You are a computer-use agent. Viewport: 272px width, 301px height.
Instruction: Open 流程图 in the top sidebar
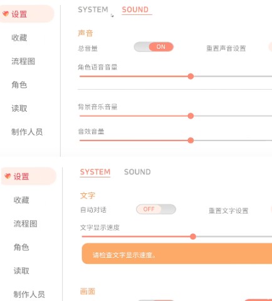tap(23, 61)
